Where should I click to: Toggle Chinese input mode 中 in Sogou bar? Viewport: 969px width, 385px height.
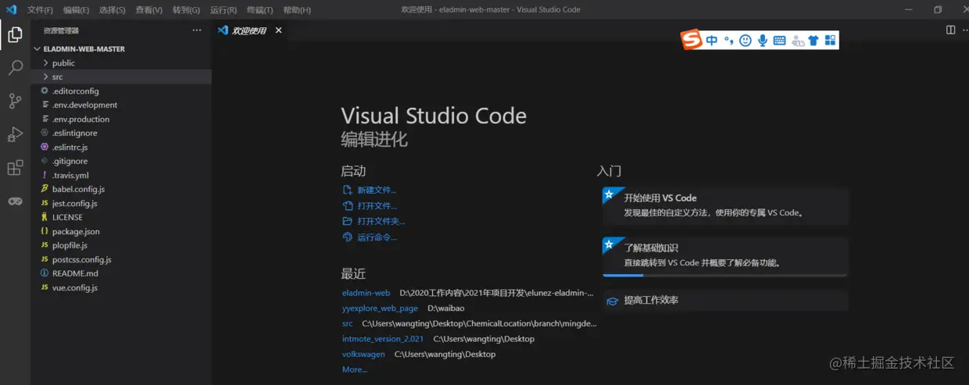[x=712, y=41]
